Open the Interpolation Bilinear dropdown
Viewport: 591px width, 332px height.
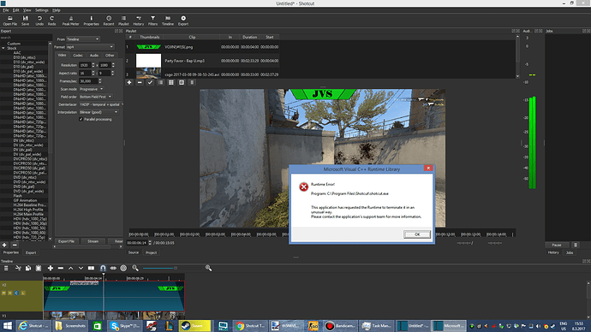tap(98, 112)
